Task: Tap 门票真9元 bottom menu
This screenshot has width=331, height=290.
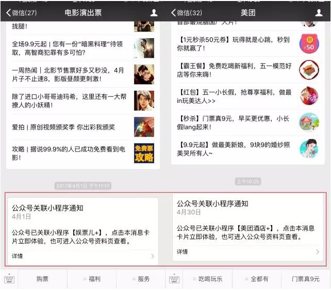Action: click(306, 279)
